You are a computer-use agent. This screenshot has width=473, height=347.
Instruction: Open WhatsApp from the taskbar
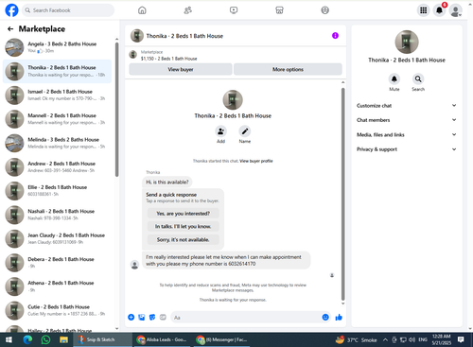[45, 339]
